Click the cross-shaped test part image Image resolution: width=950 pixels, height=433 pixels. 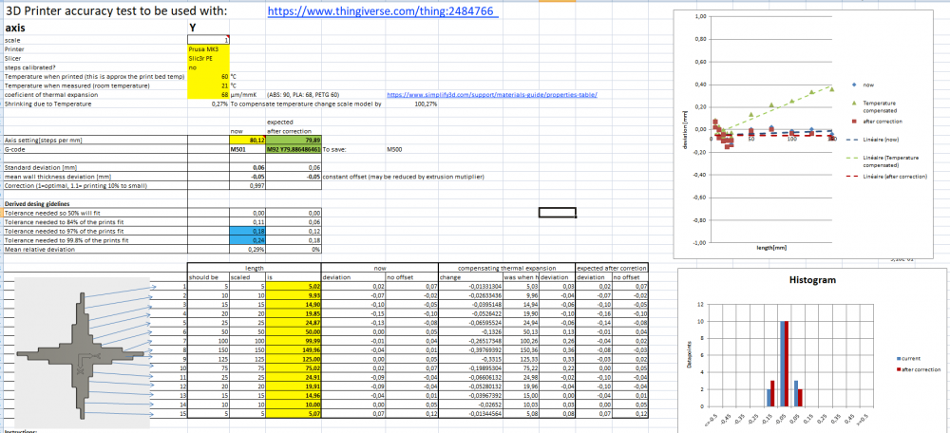coord(81,352)
